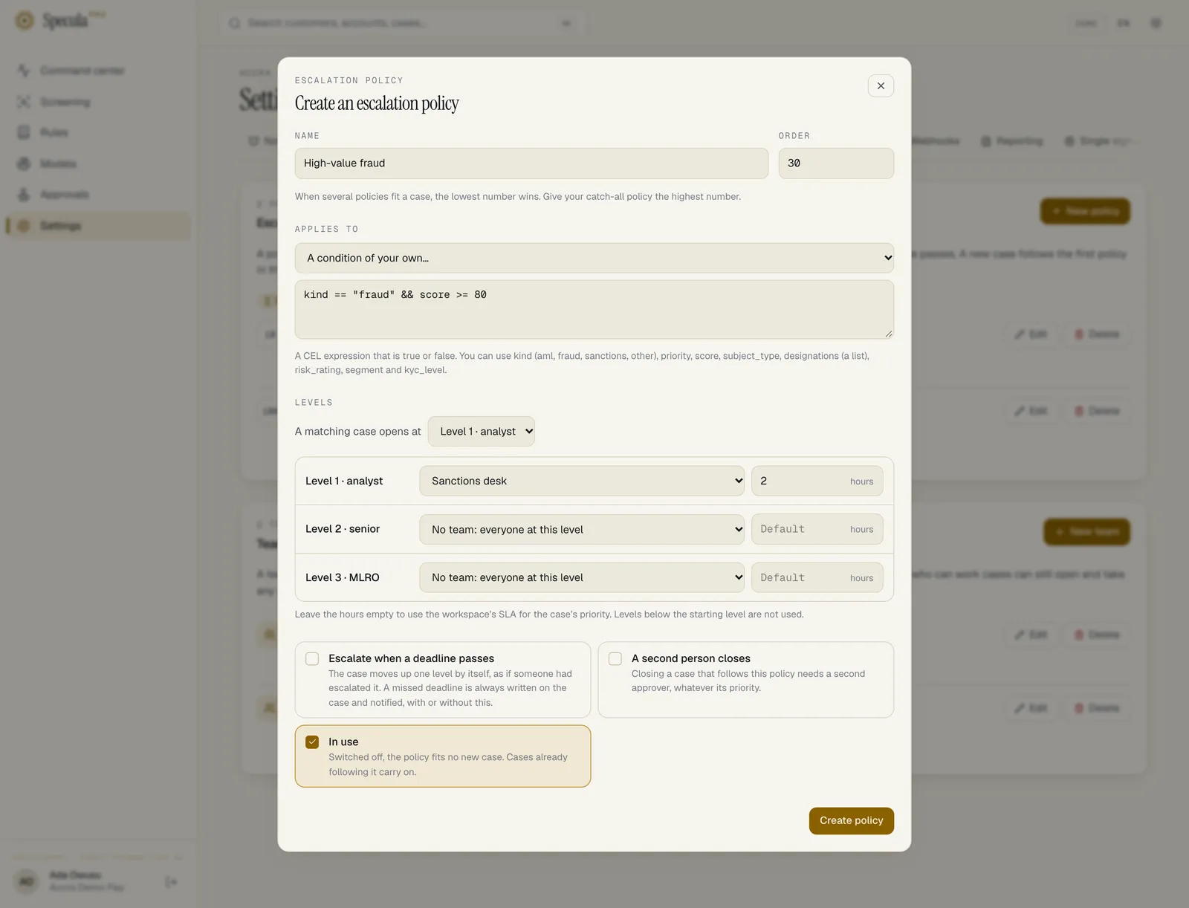Tick Escalate when a deadline passes
1189x908 pixels.
point(312,659)
